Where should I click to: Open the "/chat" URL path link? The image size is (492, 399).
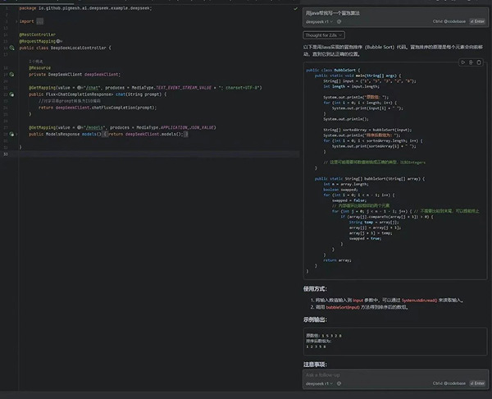(x=92, y=88)
